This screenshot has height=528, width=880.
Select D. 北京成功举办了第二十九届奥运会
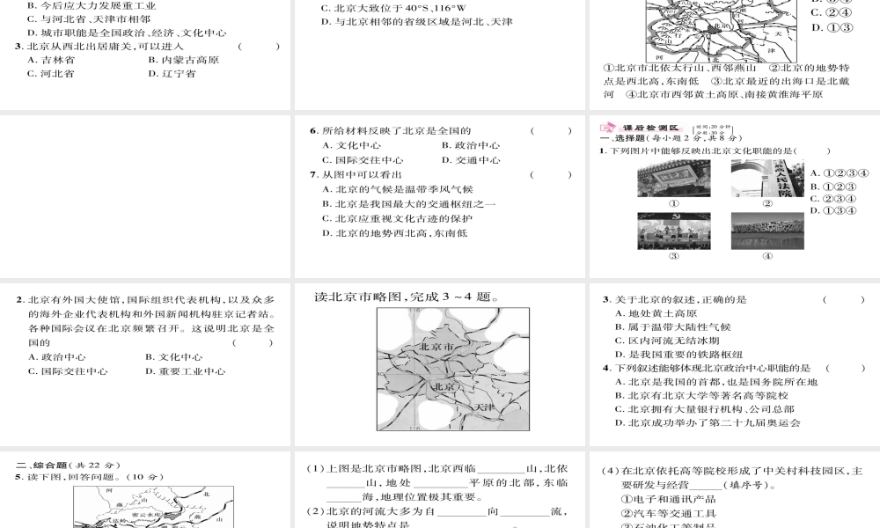pyautogui.click(x=708, y=423)
